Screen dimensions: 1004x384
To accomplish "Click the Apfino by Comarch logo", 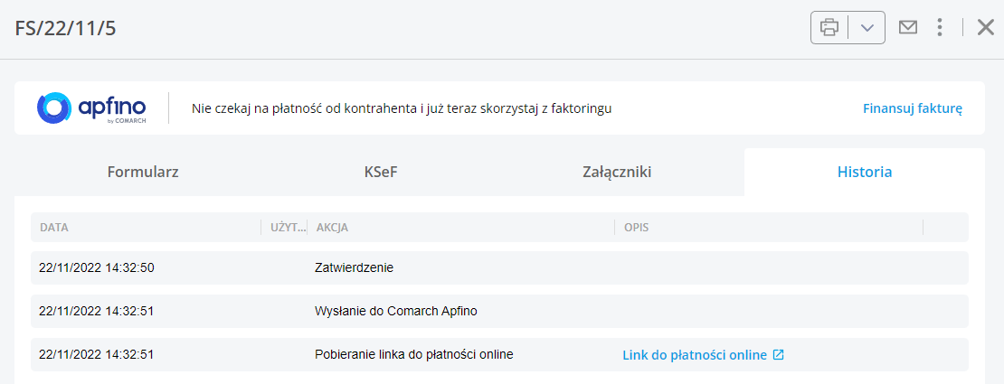I will [91, 108].
